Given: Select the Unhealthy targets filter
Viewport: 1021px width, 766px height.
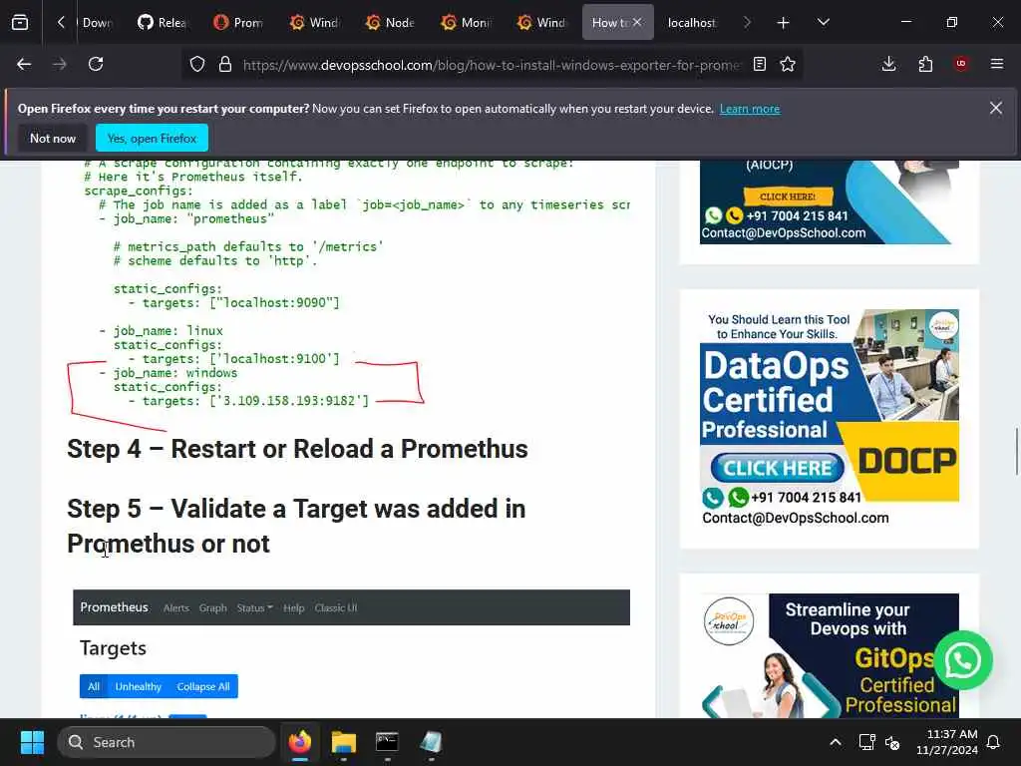Looking at the screenshot, I should 138,686.
